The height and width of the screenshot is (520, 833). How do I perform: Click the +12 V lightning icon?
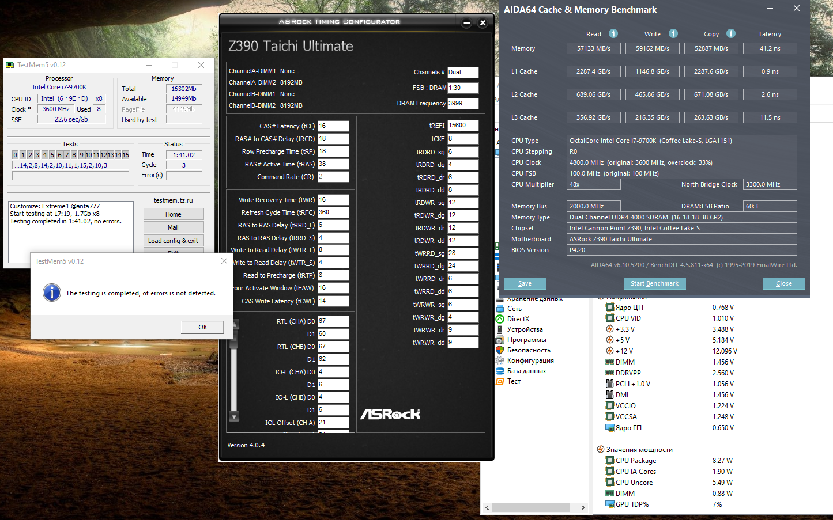[x=609, y=351]
